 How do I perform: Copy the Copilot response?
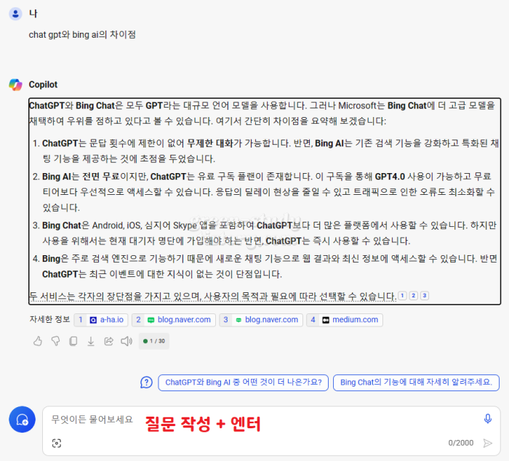(73, 341)
